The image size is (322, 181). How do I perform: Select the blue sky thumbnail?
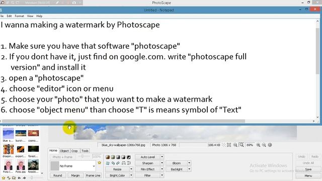(8, 133)
